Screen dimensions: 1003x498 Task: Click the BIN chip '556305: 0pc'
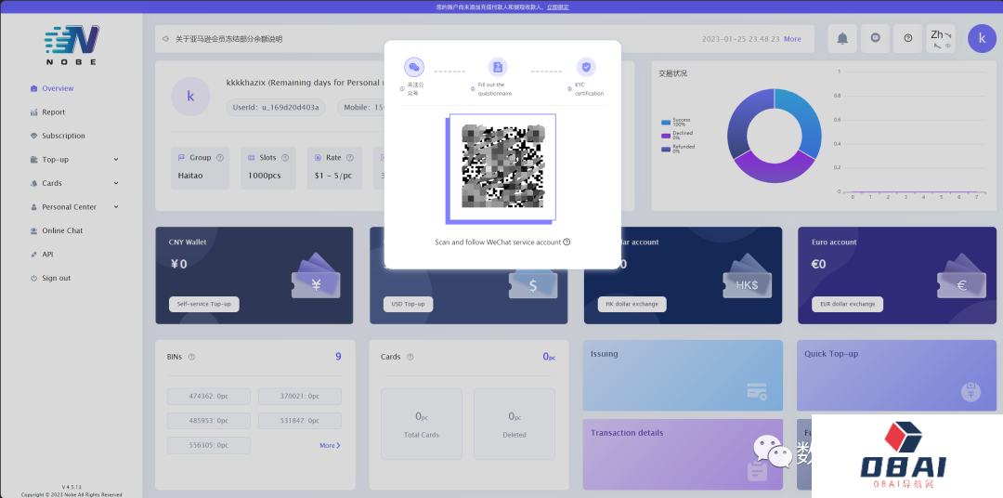tap(209, 446)
